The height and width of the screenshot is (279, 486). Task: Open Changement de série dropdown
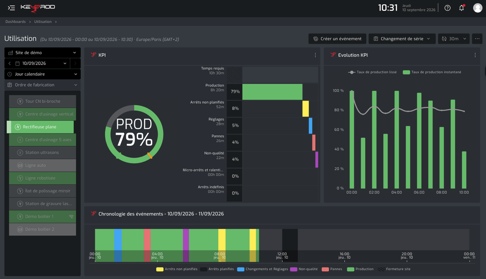pos(402,39)
